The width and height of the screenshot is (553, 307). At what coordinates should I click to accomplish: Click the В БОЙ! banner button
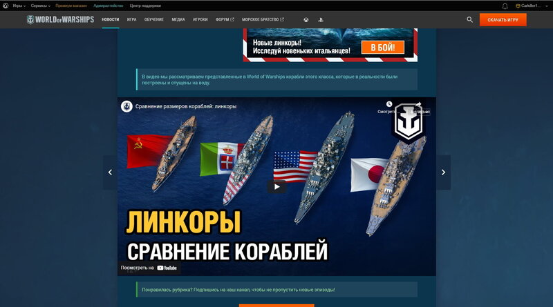[x=383, y=47]
